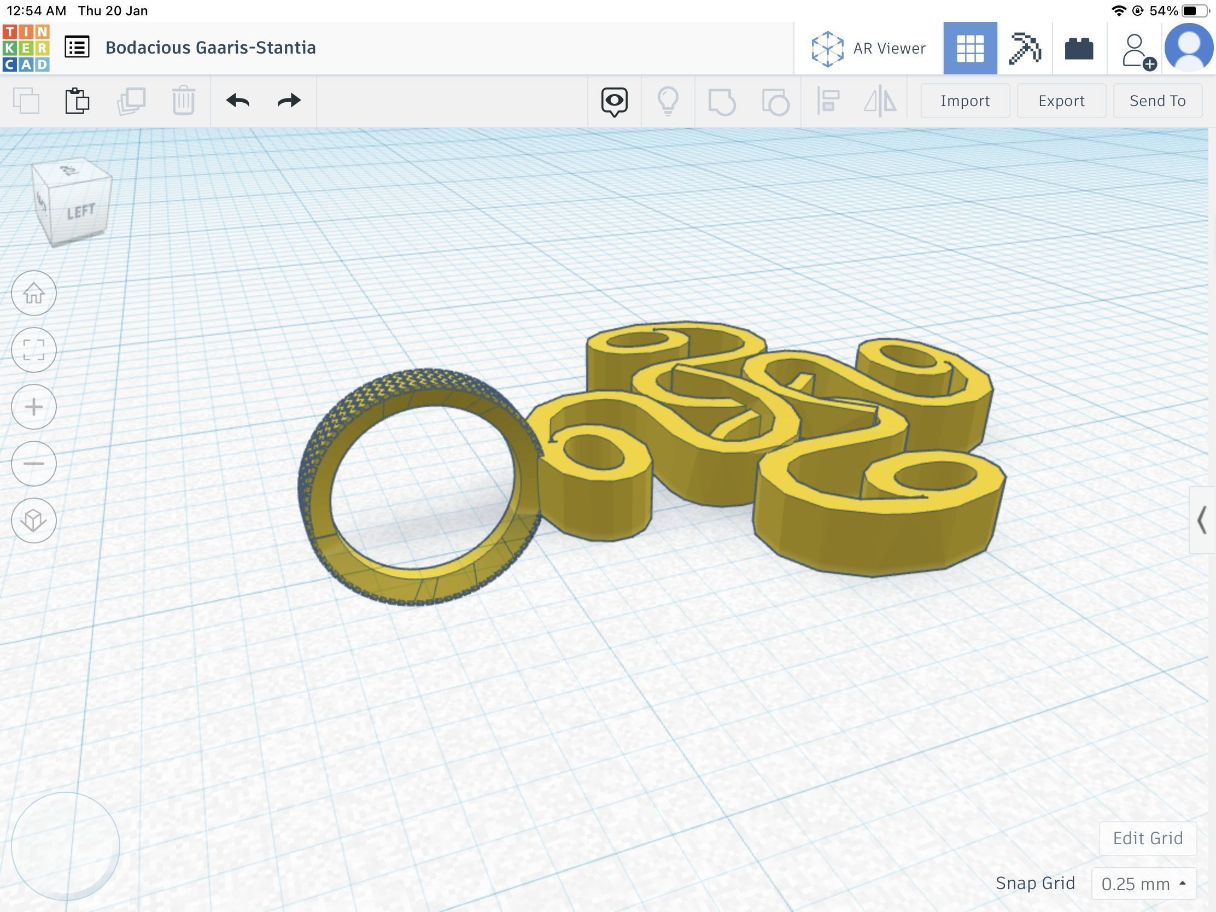Switch to Bricks mode
This screenshot has width=1216, height=912.
tap(1079, 48)
